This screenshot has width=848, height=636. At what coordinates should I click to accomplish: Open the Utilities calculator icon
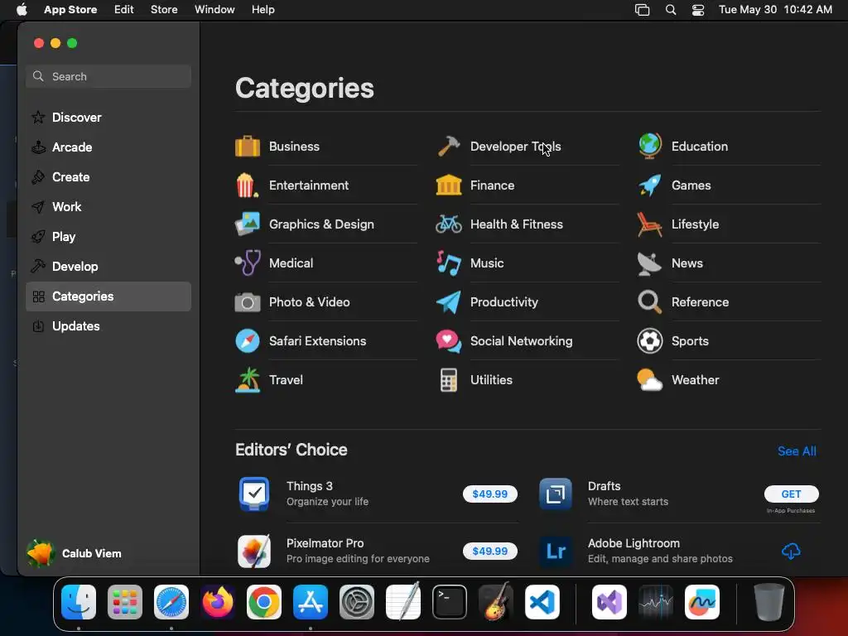click(449, 379)
